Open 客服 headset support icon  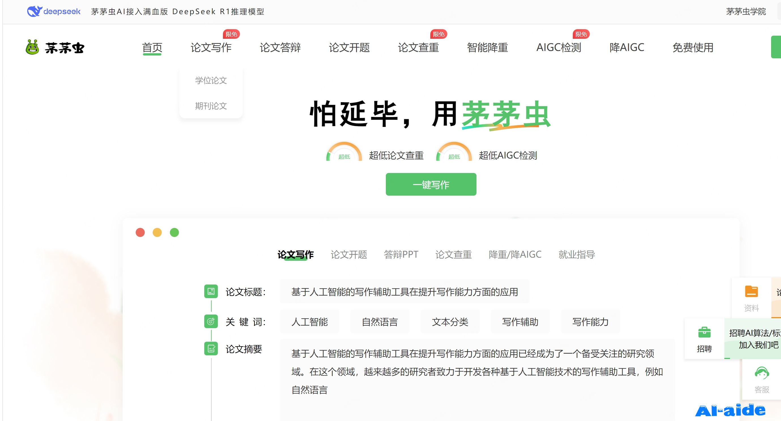click(762, 373)
